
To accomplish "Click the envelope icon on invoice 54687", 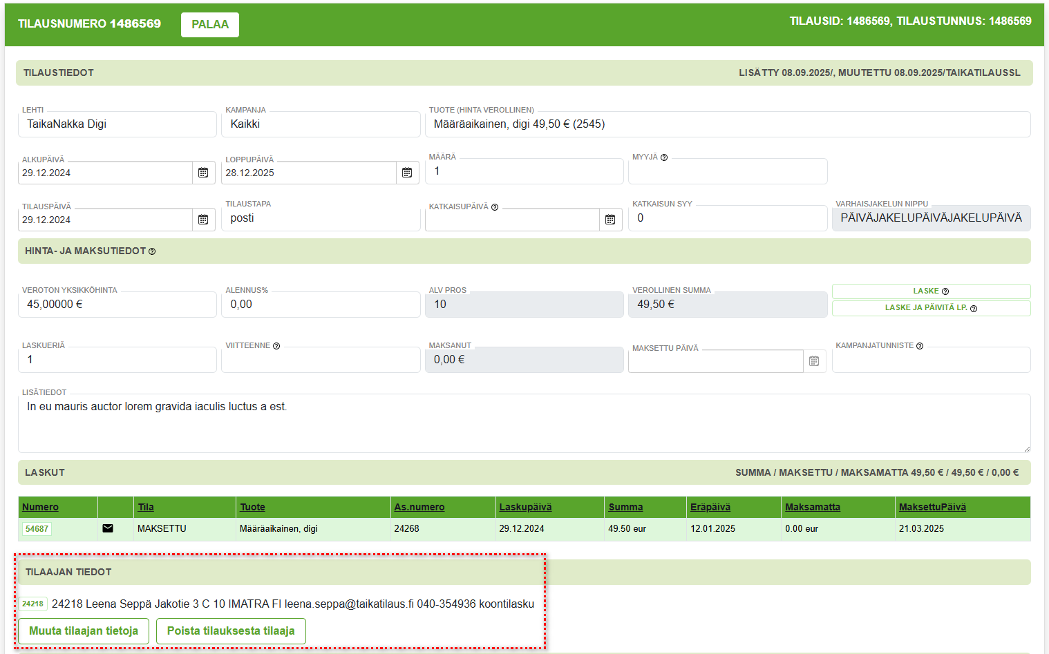I will (x=108, y=528).
